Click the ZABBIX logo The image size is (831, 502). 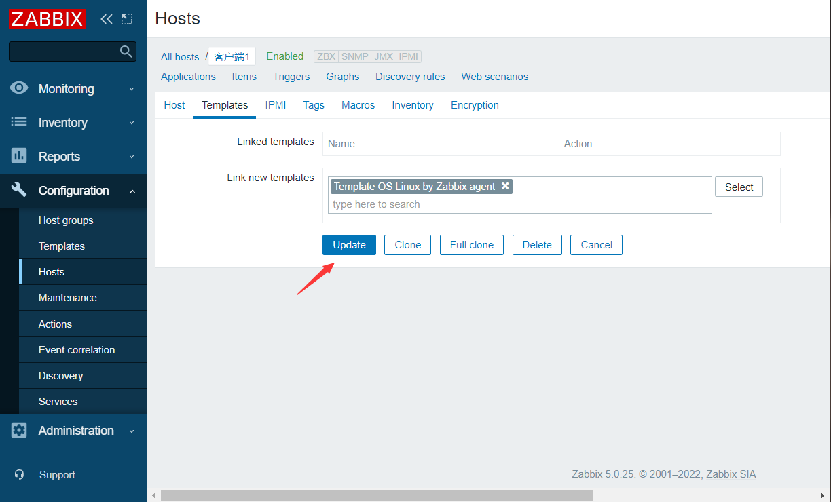[x=47, y=19]
